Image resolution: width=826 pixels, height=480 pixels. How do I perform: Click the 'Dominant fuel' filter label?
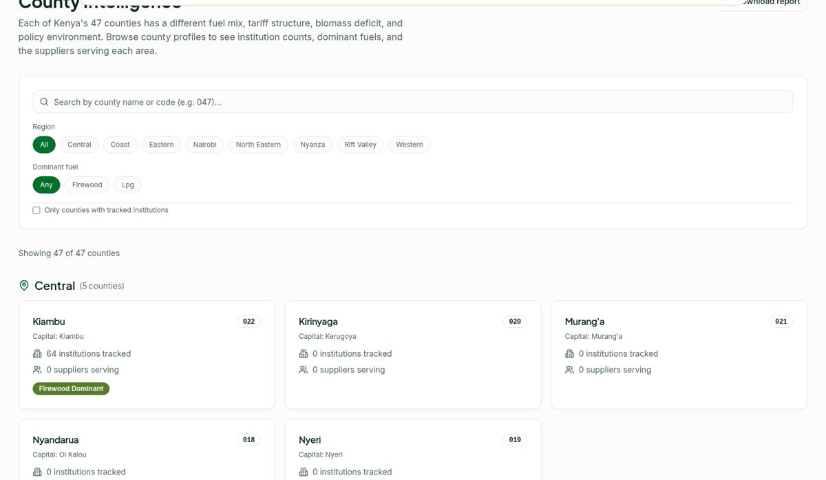tap(55, 167)
